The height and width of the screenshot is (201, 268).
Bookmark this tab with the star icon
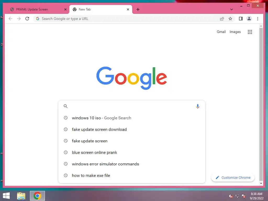click(x=230, y=19)
